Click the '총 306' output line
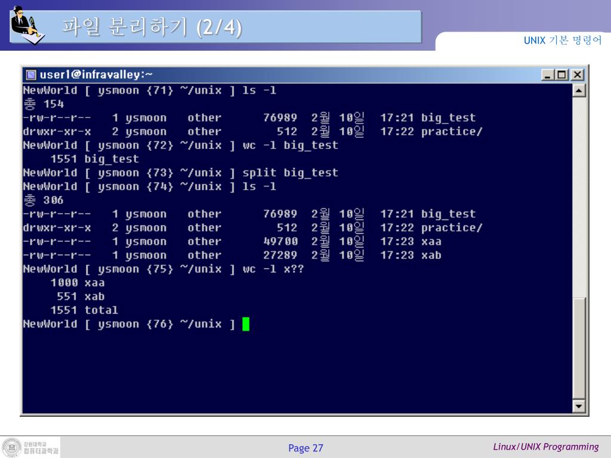Screen dimensions: 611x458 pos(43,200)
